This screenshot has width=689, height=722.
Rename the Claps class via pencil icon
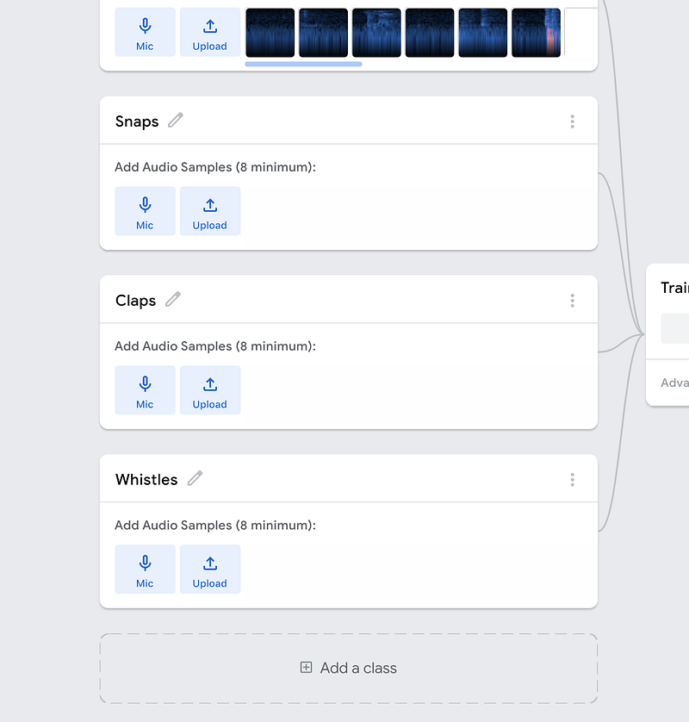pos(173,299)
